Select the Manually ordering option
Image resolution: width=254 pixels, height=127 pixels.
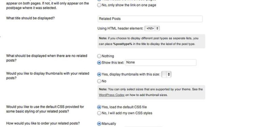pos(99,124)
